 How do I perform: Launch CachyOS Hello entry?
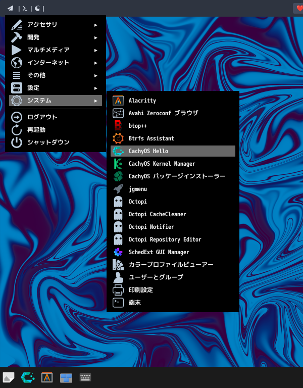coord(173,151)
